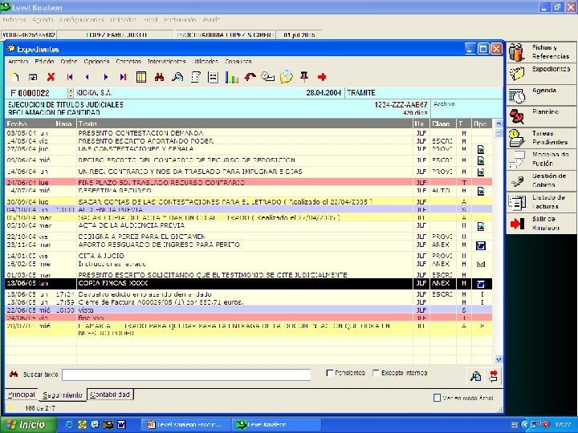Screen dimensions: 578x433
Task: Click the bar chart statistics icon
Action: point(232,78)
